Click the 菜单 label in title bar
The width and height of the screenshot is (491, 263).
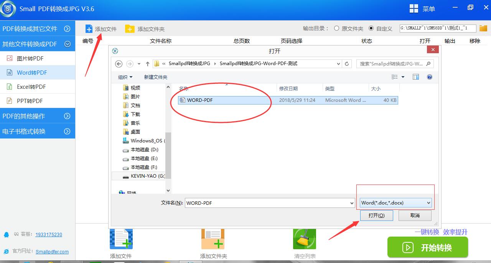[429, 9]
